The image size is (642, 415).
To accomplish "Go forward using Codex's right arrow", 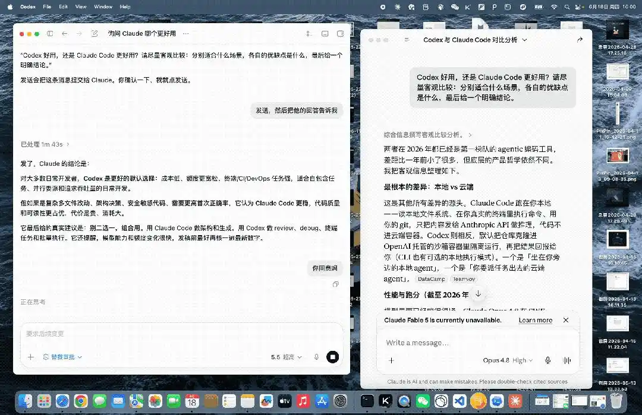I will [x=80, y=33].
